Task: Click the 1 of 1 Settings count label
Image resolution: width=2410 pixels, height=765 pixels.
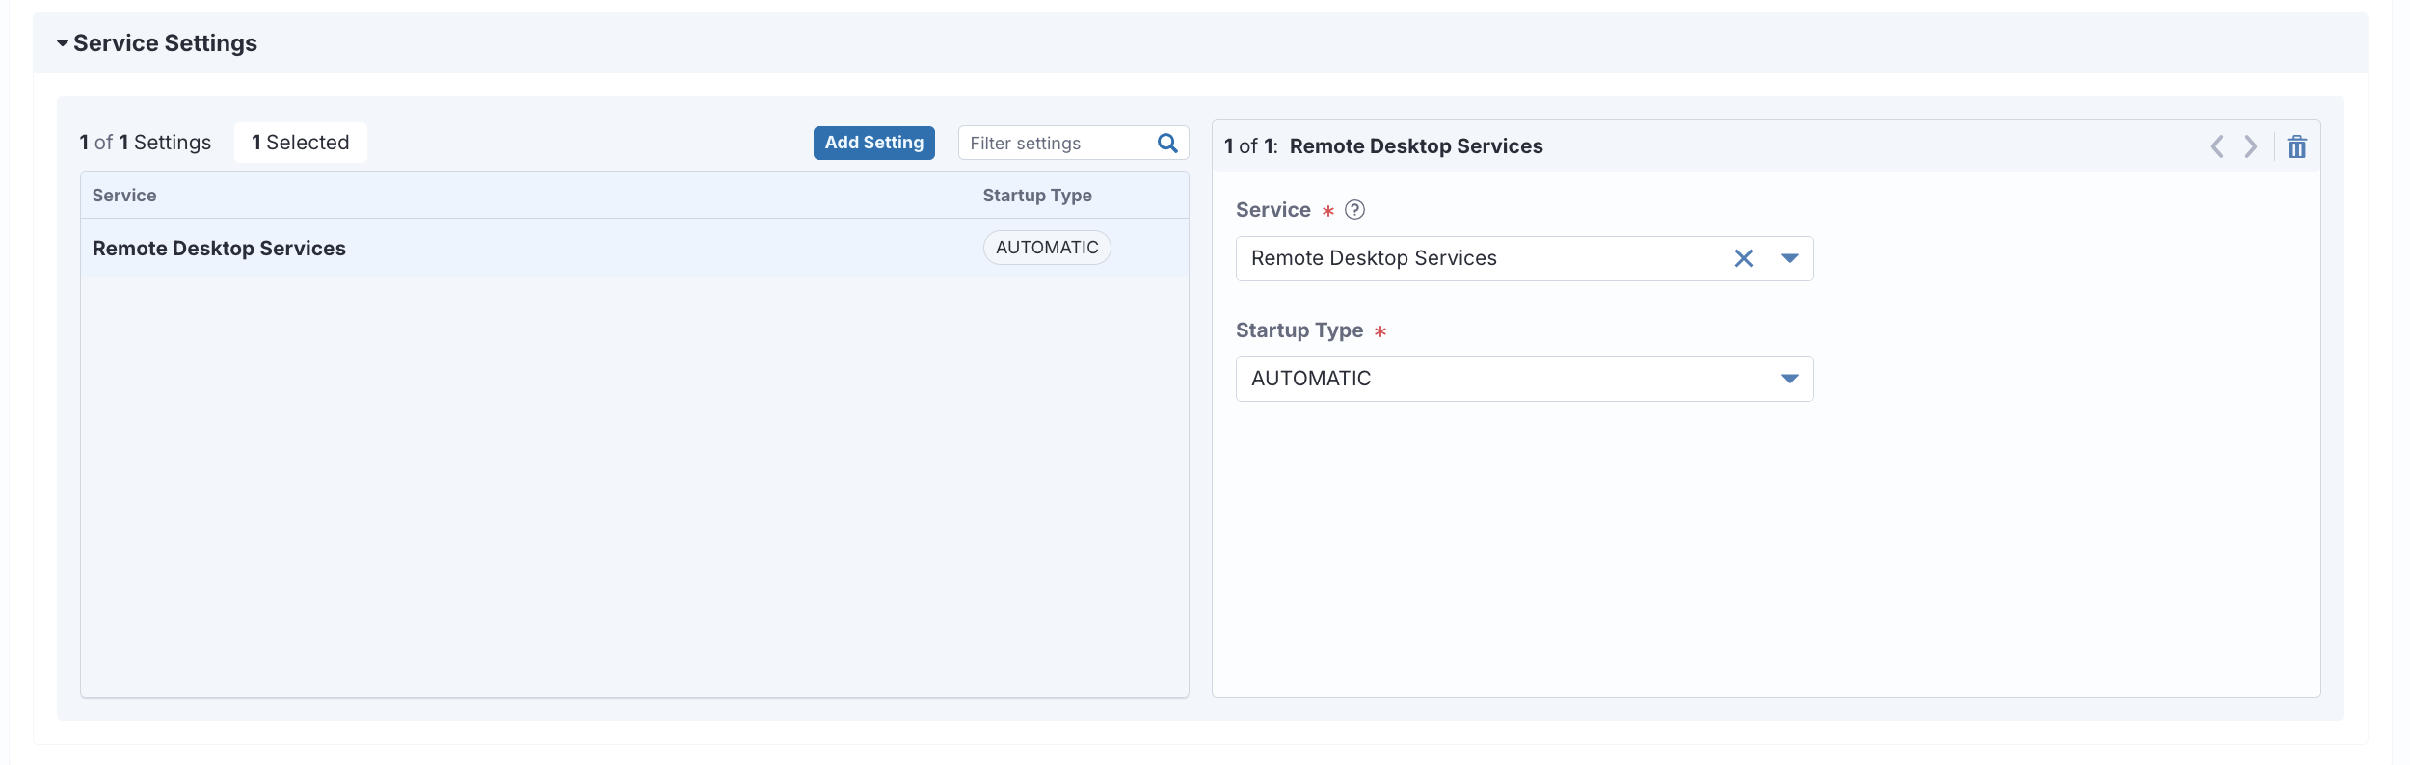Action: tap(146, 143)
